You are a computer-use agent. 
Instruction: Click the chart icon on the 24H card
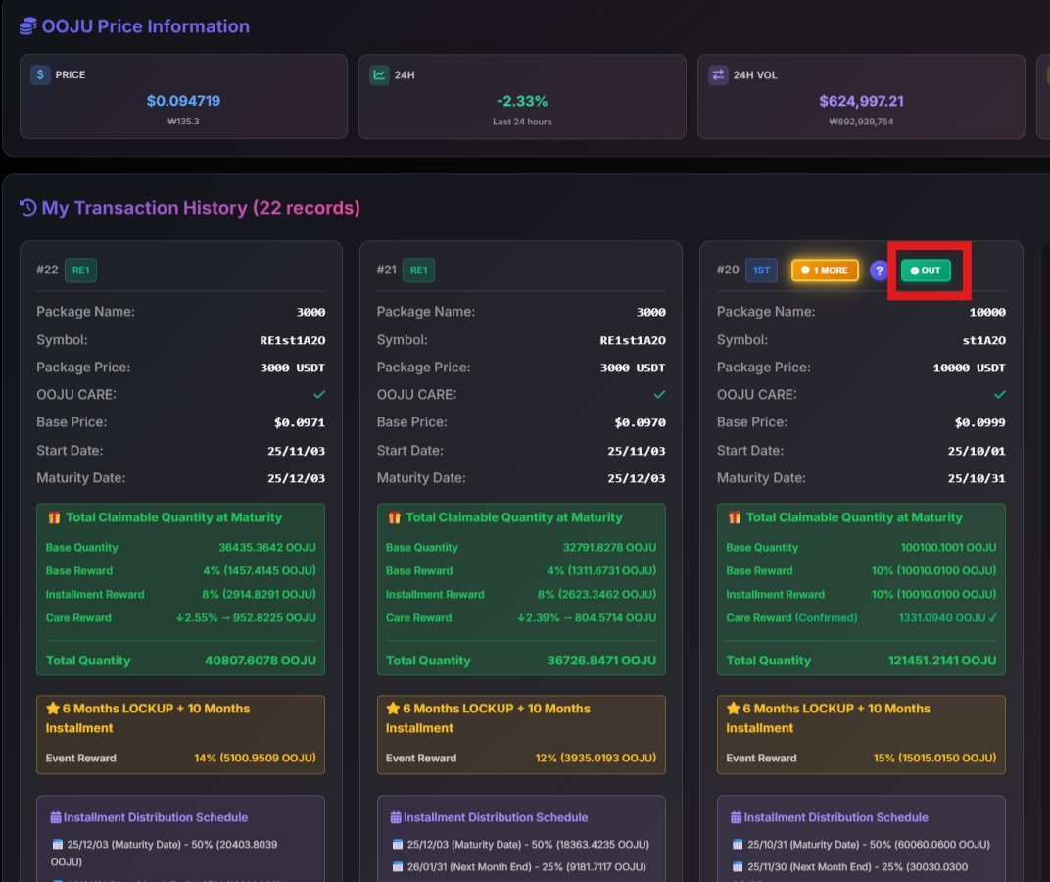[x=379, y=74]
